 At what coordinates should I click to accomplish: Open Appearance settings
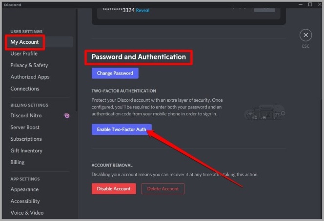click(24, 189)
